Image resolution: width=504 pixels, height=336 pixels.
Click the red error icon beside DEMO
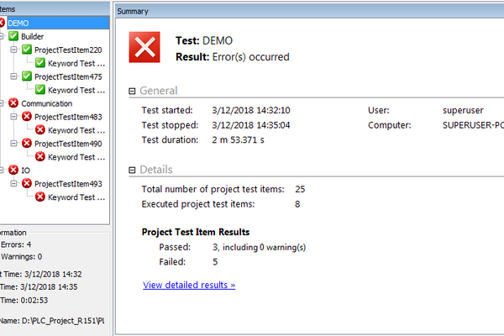(2, 23)
